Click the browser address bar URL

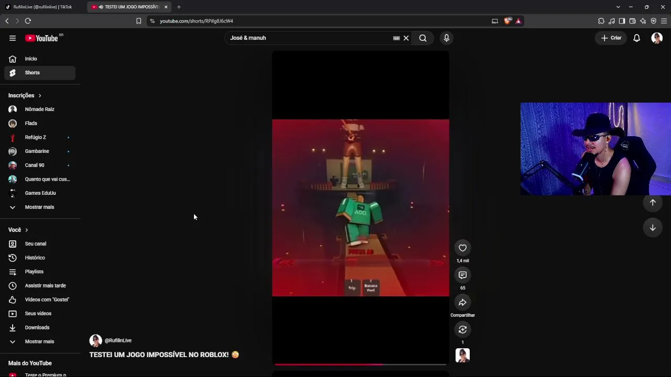tap(197, 21)
